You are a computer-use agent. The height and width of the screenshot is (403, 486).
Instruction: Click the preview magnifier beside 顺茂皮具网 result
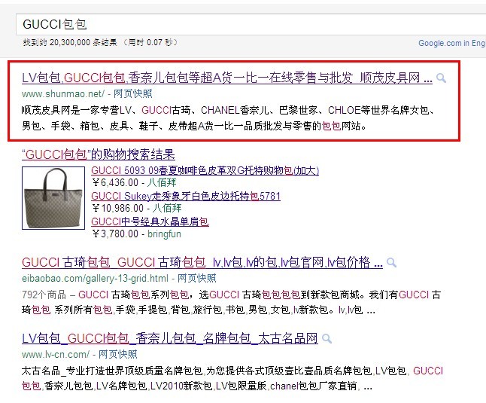[x=441, y=78]
